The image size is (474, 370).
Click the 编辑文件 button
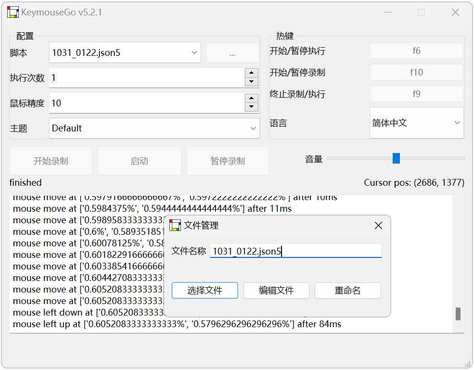pos(276,291)
